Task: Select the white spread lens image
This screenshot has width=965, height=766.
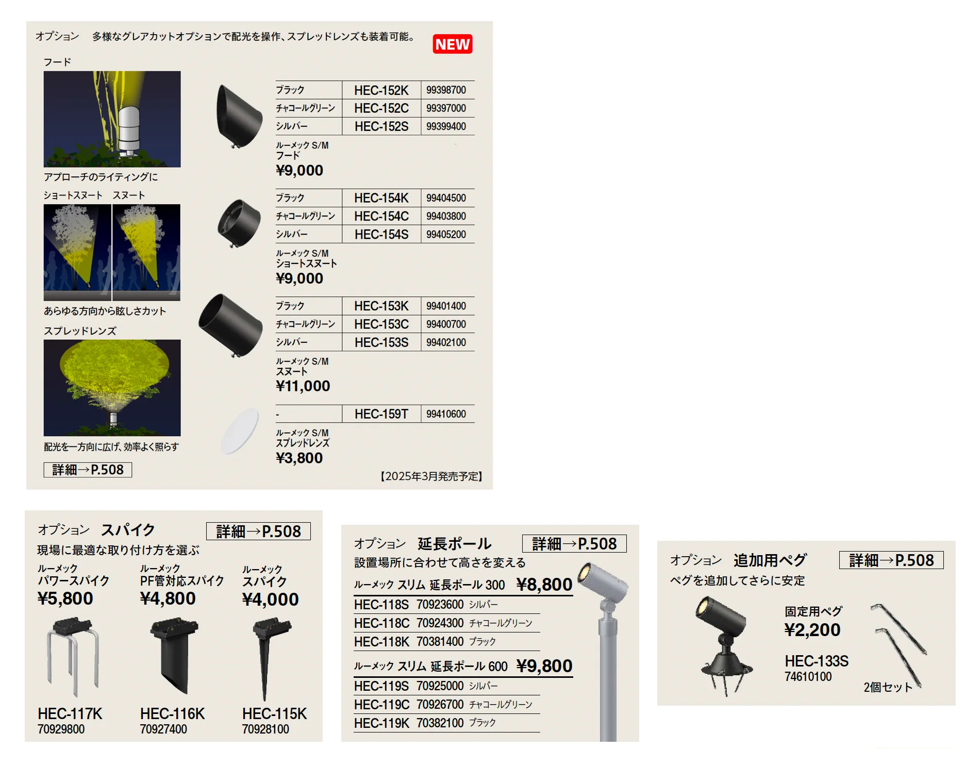Action: 240,431
